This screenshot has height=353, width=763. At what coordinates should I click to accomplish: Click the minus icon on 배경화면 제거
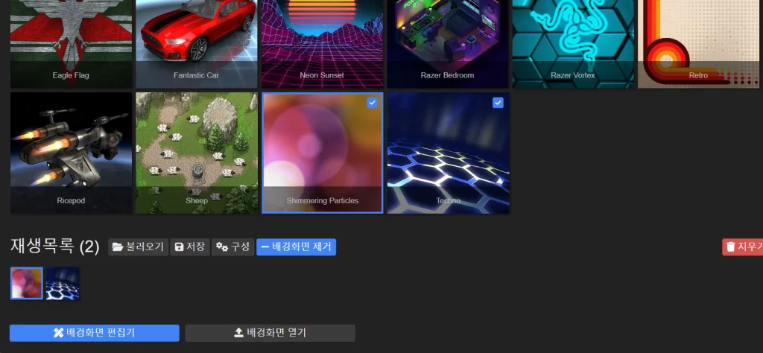[x=265, y=247]
